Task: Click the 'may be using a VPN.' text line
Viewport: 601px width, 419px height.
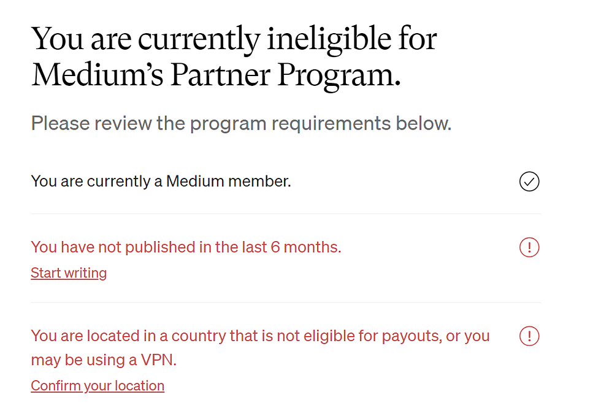Action: pos(104,360)
